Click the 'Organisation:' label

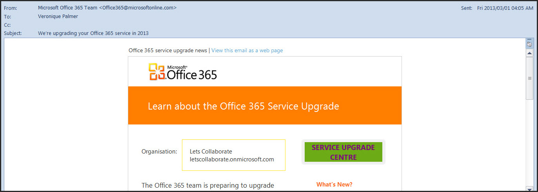point(159,152)
